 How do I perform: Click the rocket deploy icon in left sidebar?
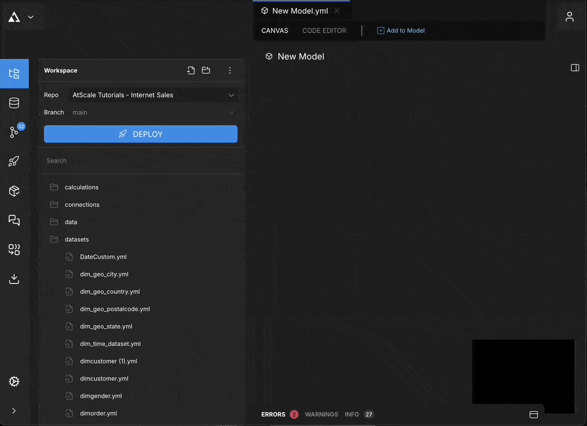click(x=14, y=161)
